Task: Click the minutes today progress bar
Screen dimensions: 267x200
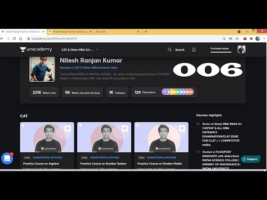Action: [221, 52]
